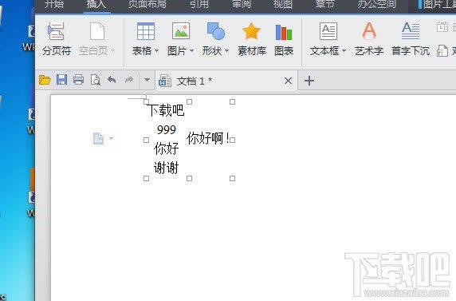Open the 章节 tab
456x301 pixels.
(x=324, y=5)
